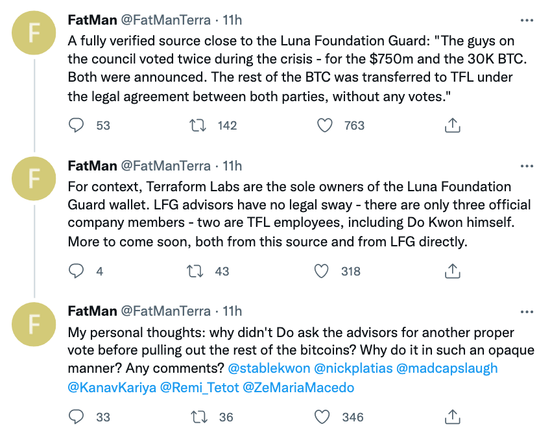
Task: Select the share icon on the second tweet
Action: tap(452, 271)
